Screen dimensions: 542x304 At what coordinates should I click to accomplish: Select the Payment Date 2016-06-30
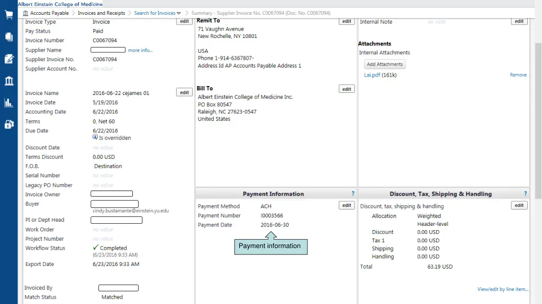tap(275, 225)
